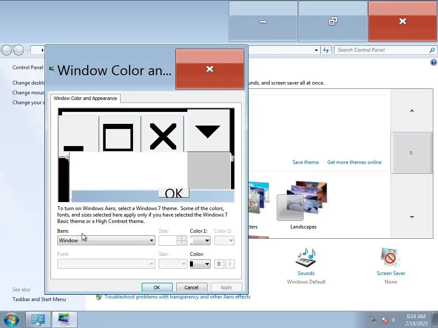Open the Font name dropdown
The height and width of the screenshot is (328, 438).
pos(106,264)
